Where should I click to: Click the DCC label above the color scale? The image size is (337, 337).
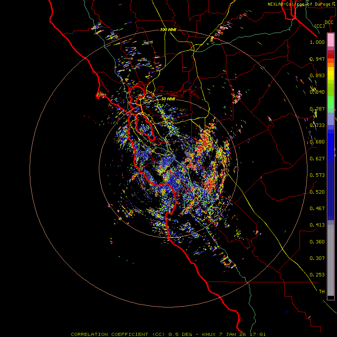click(329, 22)
